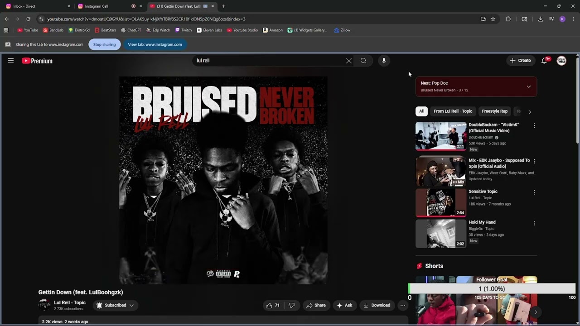Open Chrome downloads icon

pyautogui.click(x=541, y=19)
